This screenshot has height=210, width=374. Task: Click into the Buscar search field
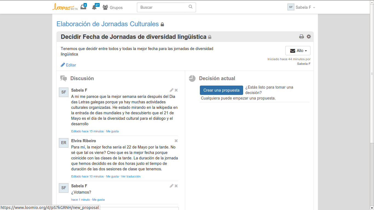click(163, 7)
